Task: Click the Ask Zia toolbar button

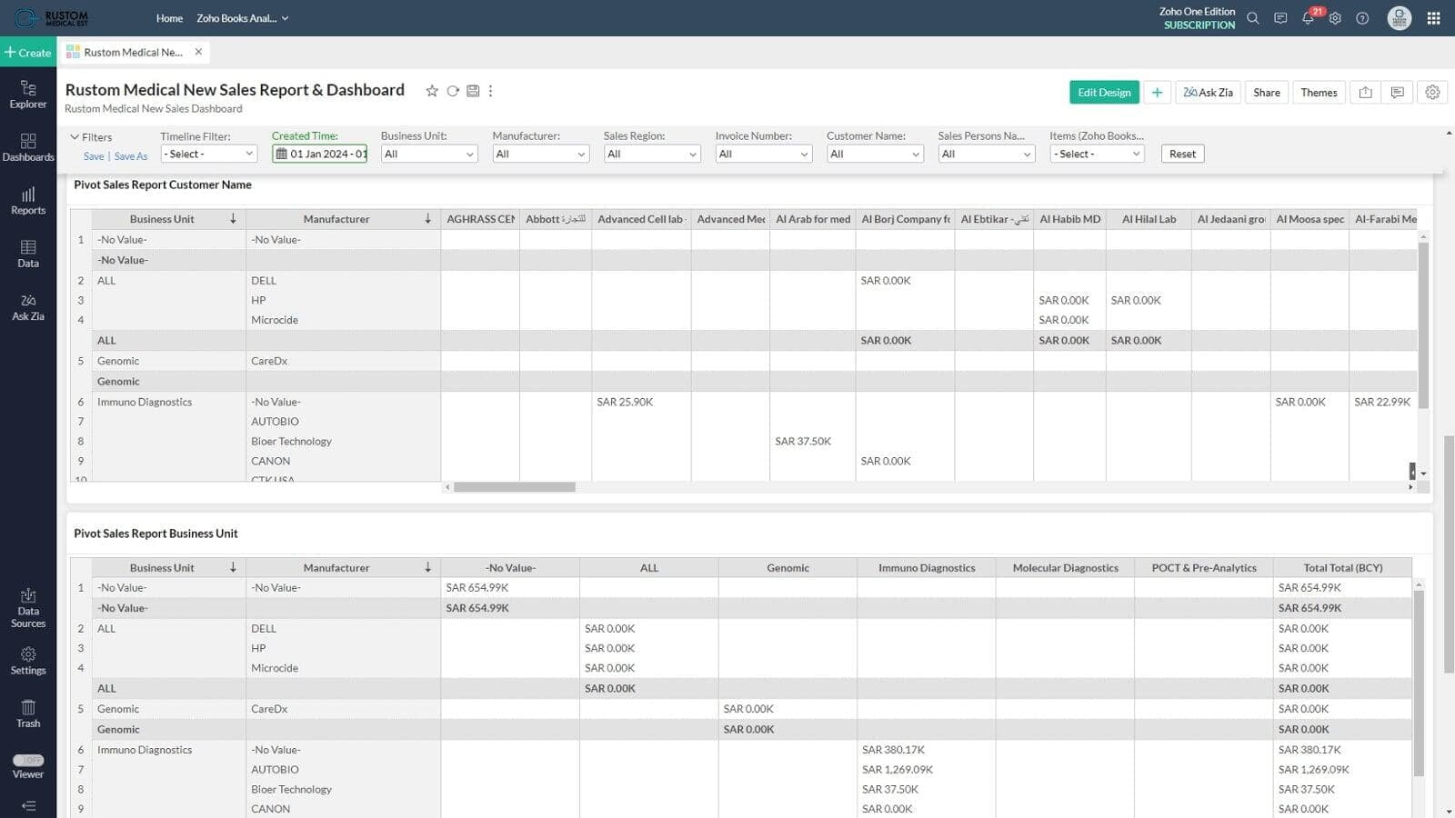Action: [1208, 93]
